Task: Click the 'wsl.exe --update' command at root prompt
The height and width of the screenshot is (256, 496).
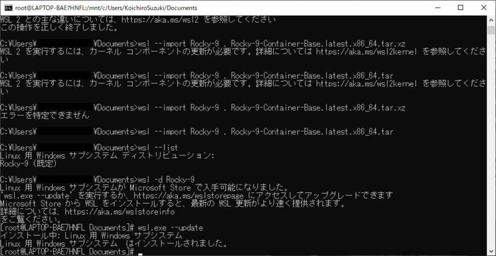Action: click(170, 227)
